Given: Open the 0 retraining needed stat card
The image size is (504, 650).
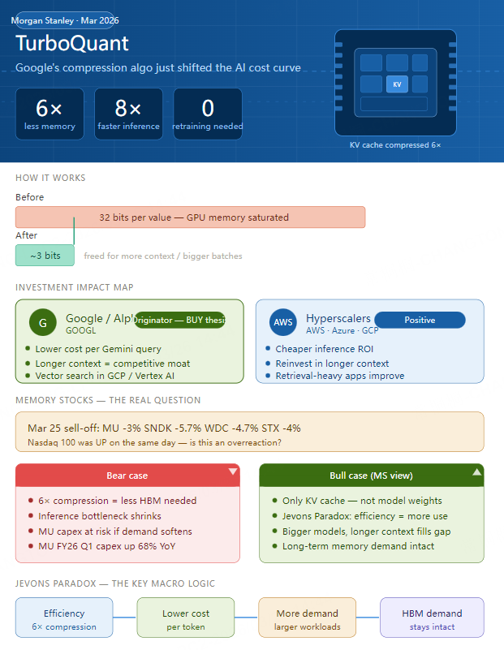Looking at the screenshot, I should coord(208,114).
